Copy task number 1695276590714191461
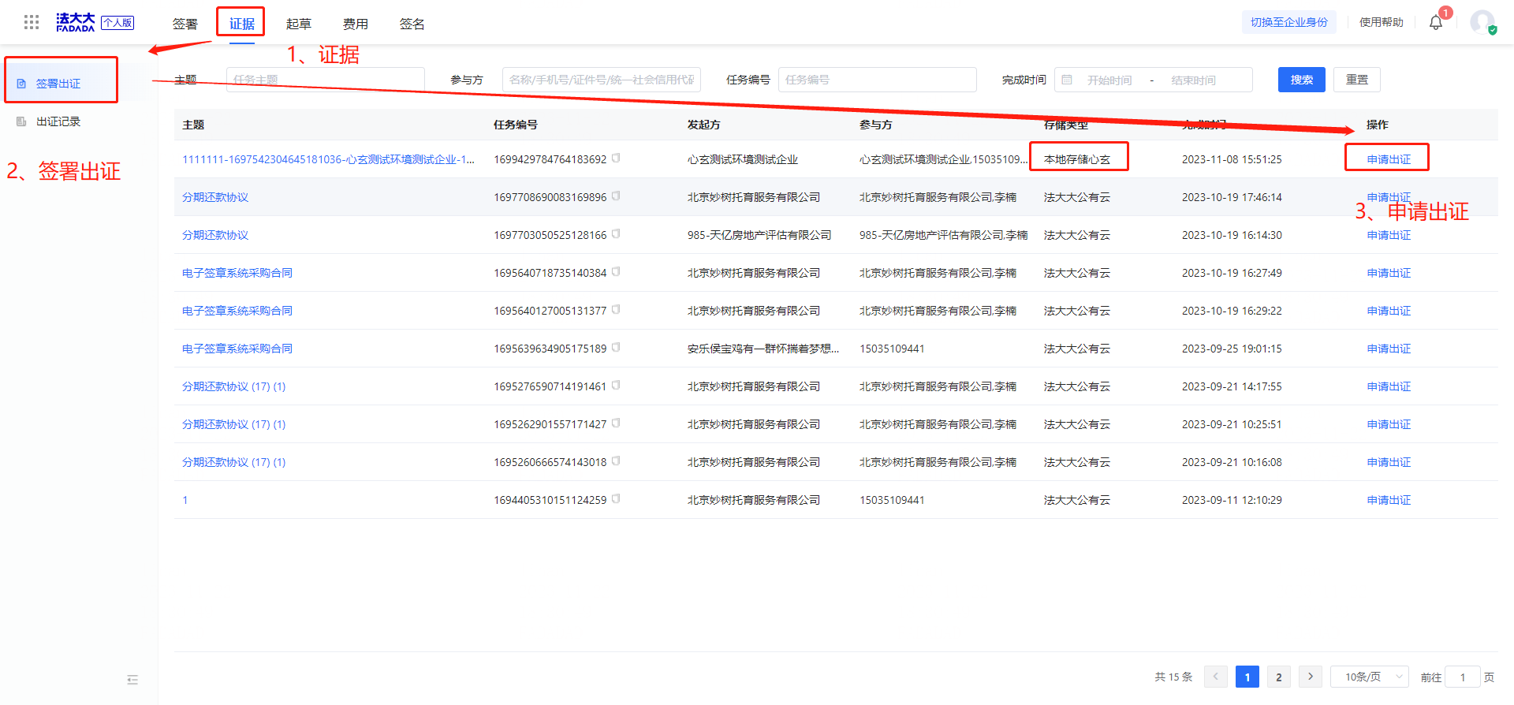The width and height of the screenshot is (1514, 705). pyautogui.click(x=616, y=385)
